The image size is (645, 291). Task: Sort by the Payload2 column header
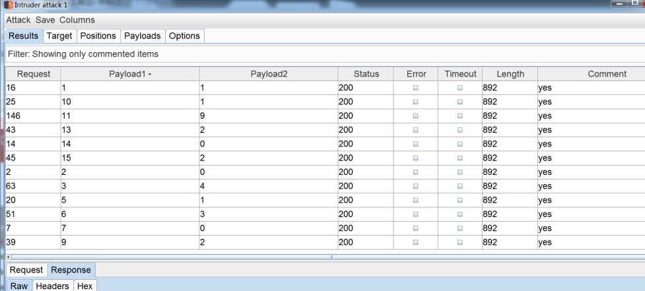click(269, 74)
